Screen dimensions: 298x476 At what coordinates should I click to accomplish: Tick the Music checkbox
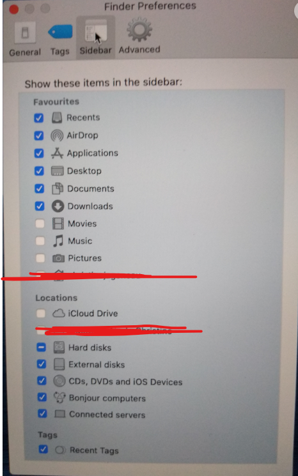[40, 241]
